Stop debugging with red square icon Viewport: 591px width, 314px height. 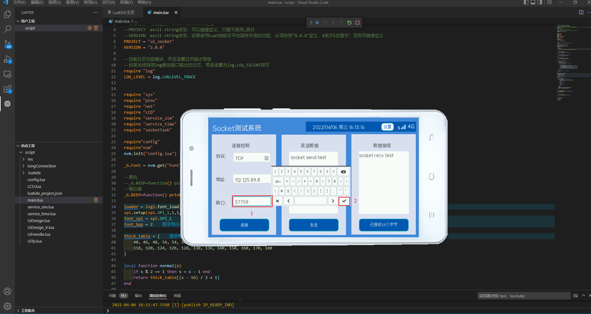[x=357, y=23]
